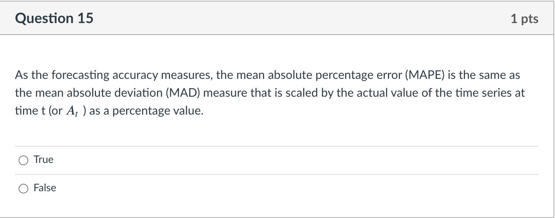
Task: Select the True radio button
Action: [23, 160]
